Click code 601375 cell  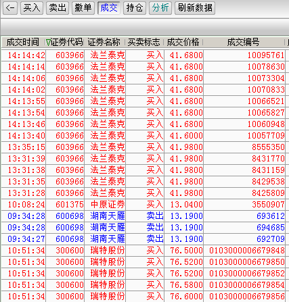click(70, 205)
